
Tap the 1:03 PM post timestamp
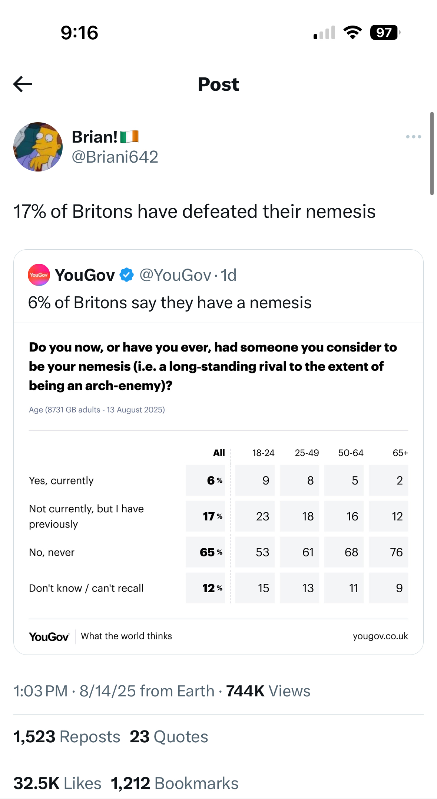(x=41, y=691)
